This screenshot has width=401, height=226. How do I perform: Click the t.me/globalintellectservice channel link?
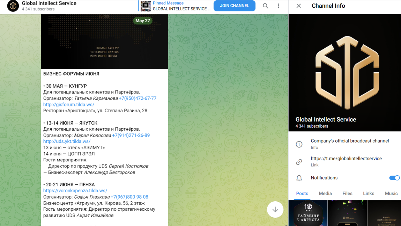pyautogui.click(x=347, y=158)
